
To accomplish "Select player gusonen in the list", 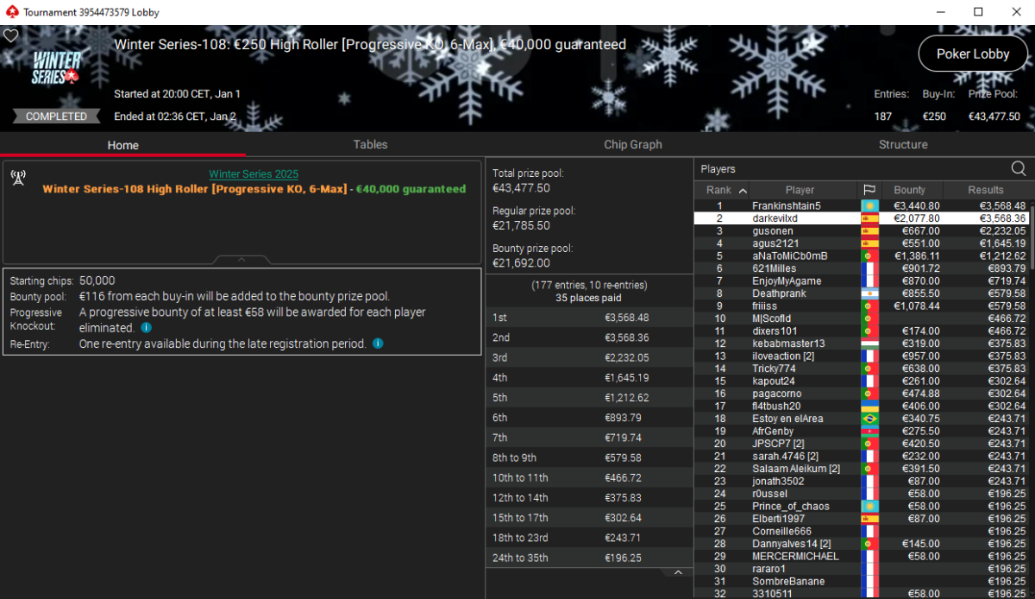I will 774,231.
